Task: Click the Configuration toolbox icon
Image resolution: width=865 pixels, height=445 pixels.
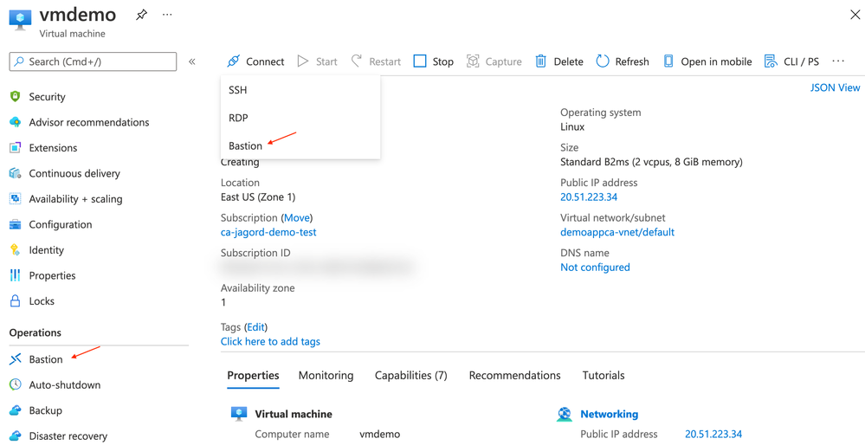Action: tap(16, 224)
